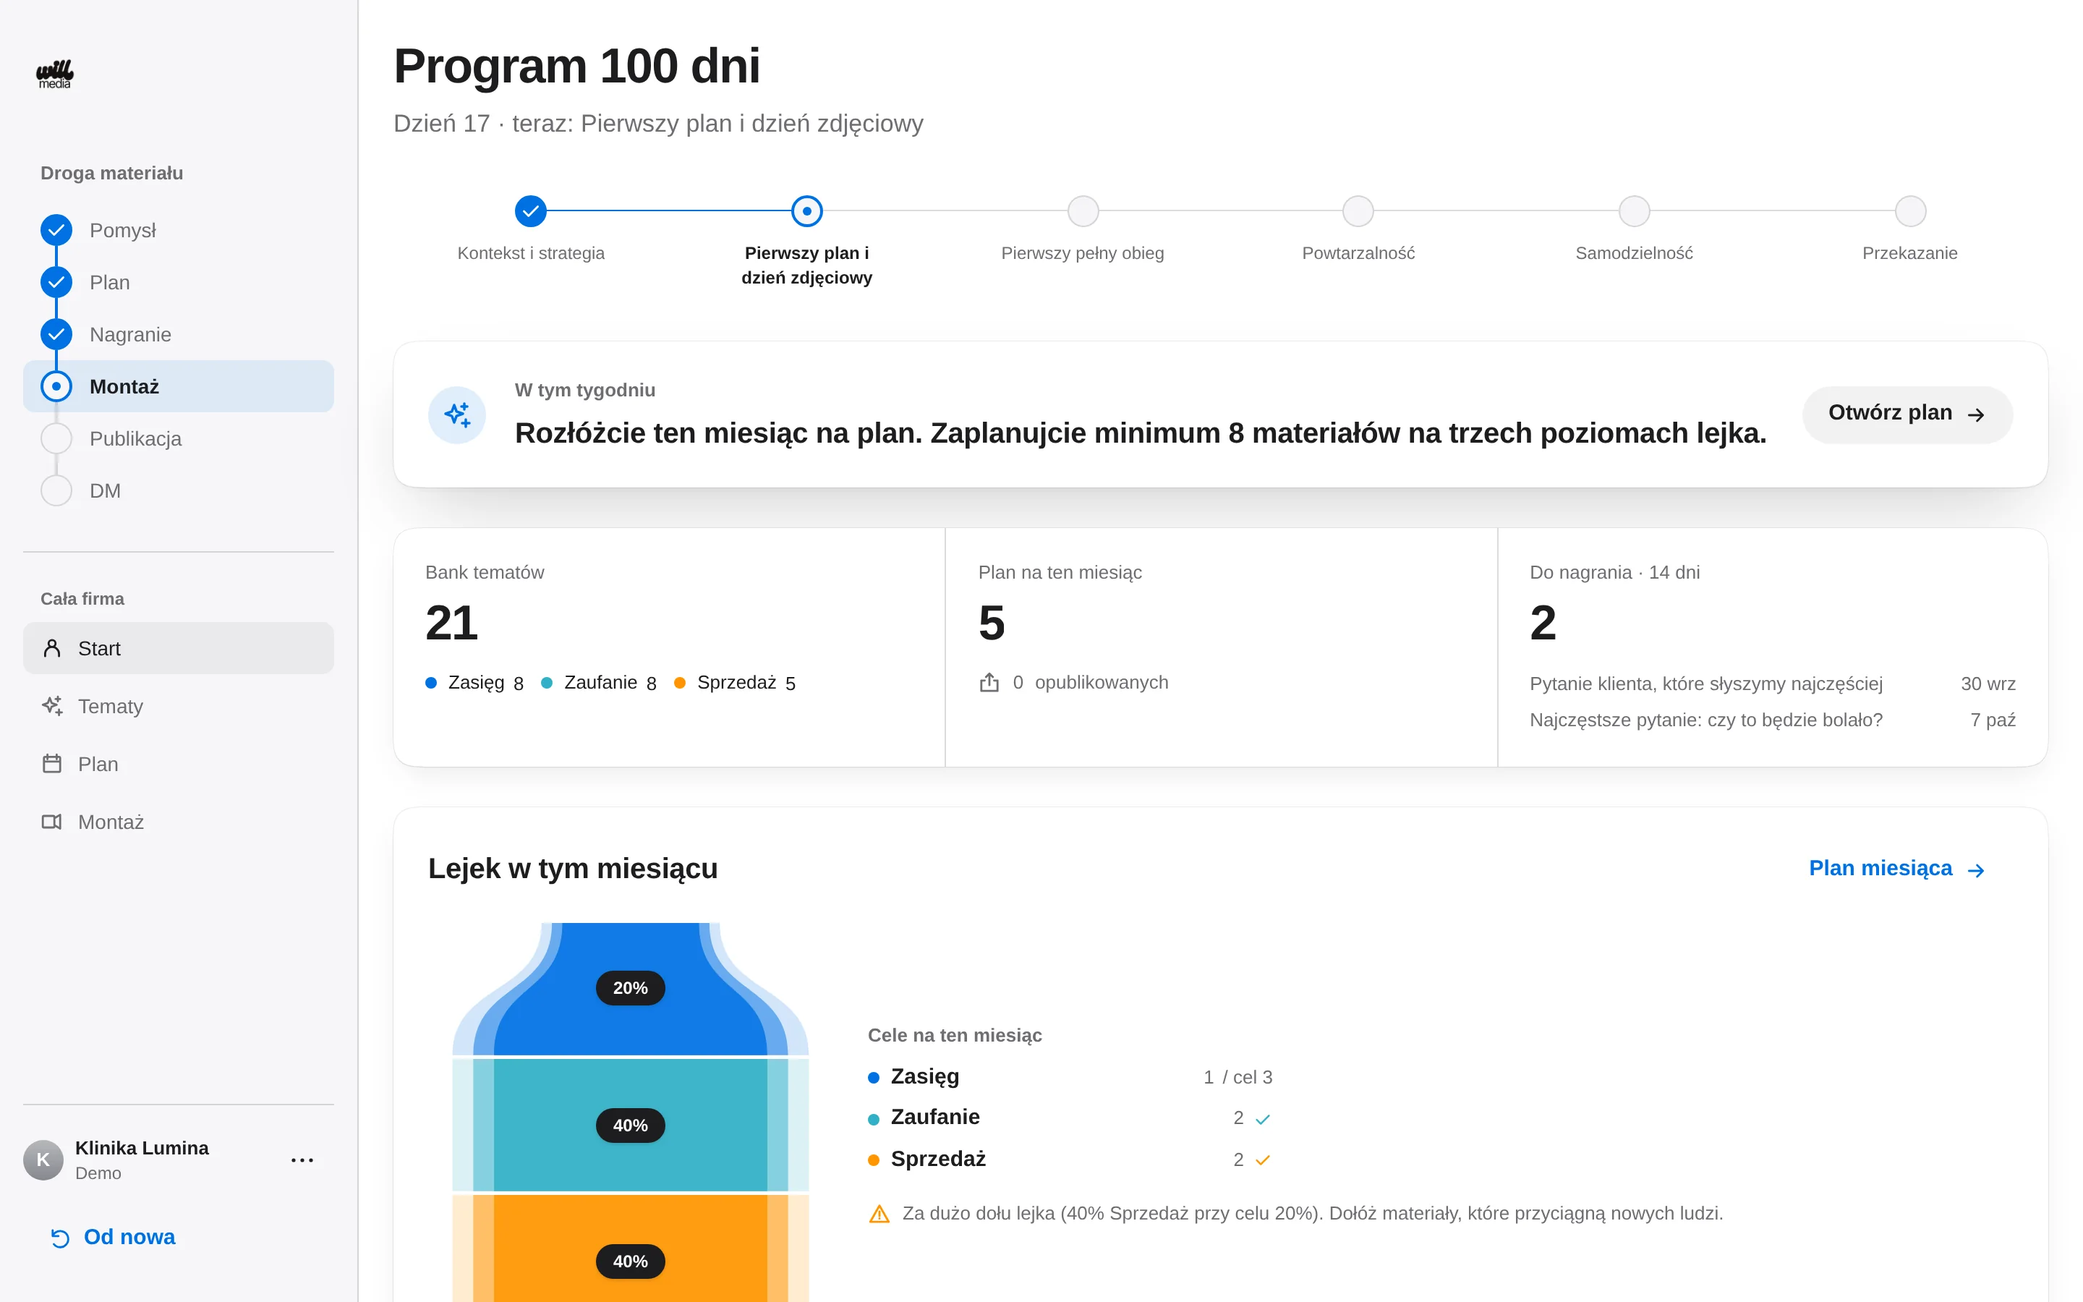Image resolution: width=2083 pixels, height=1302 pixels.
Task: Select the Pierwszy pełny obieg stage marker
Action: [1083, 211]
